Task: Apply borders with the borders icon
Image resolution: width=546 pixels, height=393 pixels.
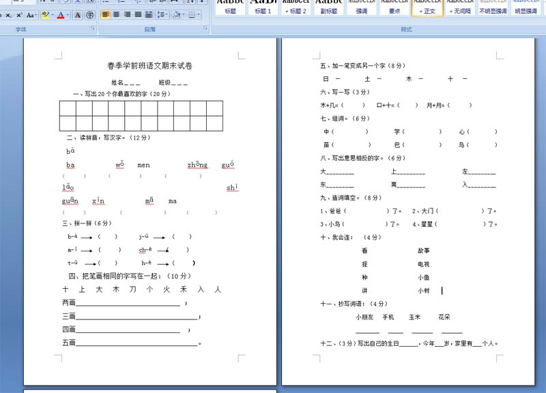Action: (192, 14)
